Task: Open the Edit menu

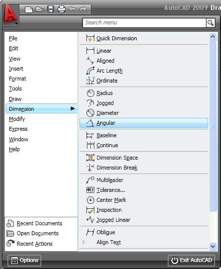Action: [x=13, y=48]
